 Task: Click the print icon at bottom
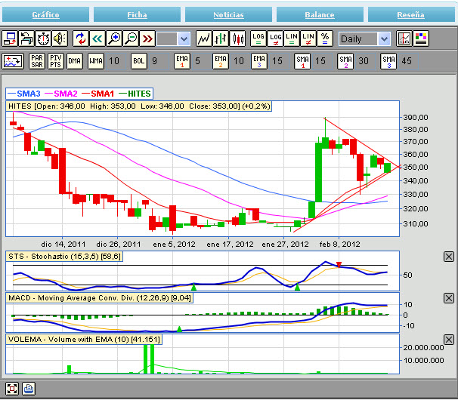(x=28, y=389)
